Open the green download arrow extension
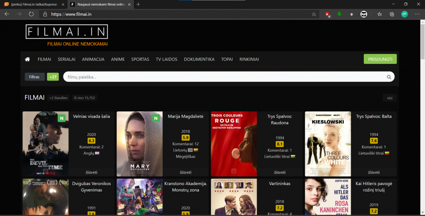The width and height of the screenshot is (425, 216). coord(339,14)
